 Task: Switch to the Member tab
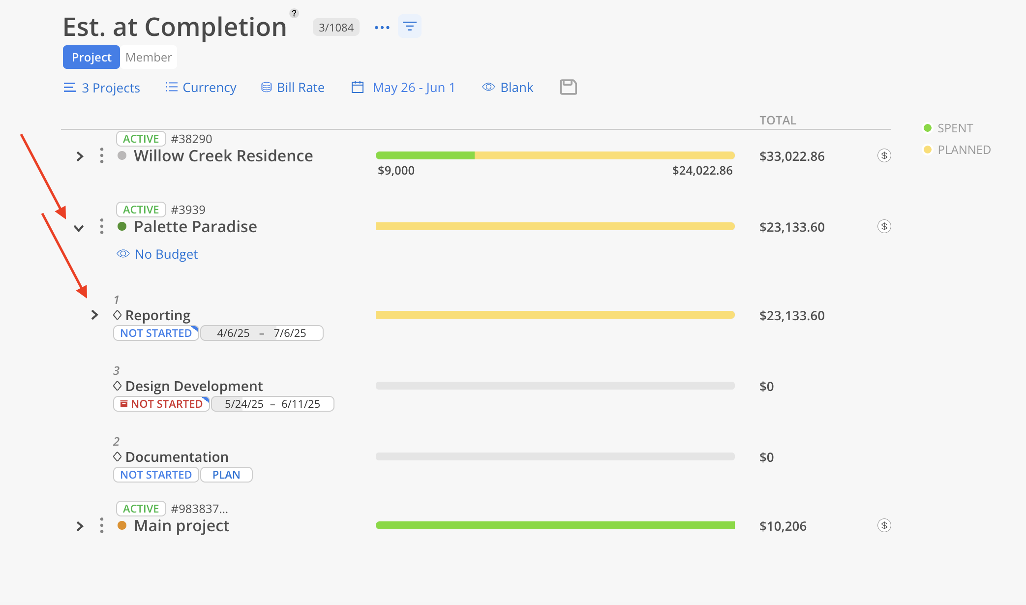coord(149,57)
